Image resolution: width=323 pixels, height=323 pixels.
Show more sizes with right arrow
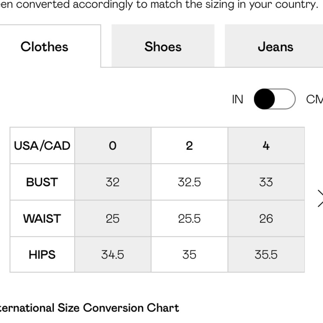(320, 198)
